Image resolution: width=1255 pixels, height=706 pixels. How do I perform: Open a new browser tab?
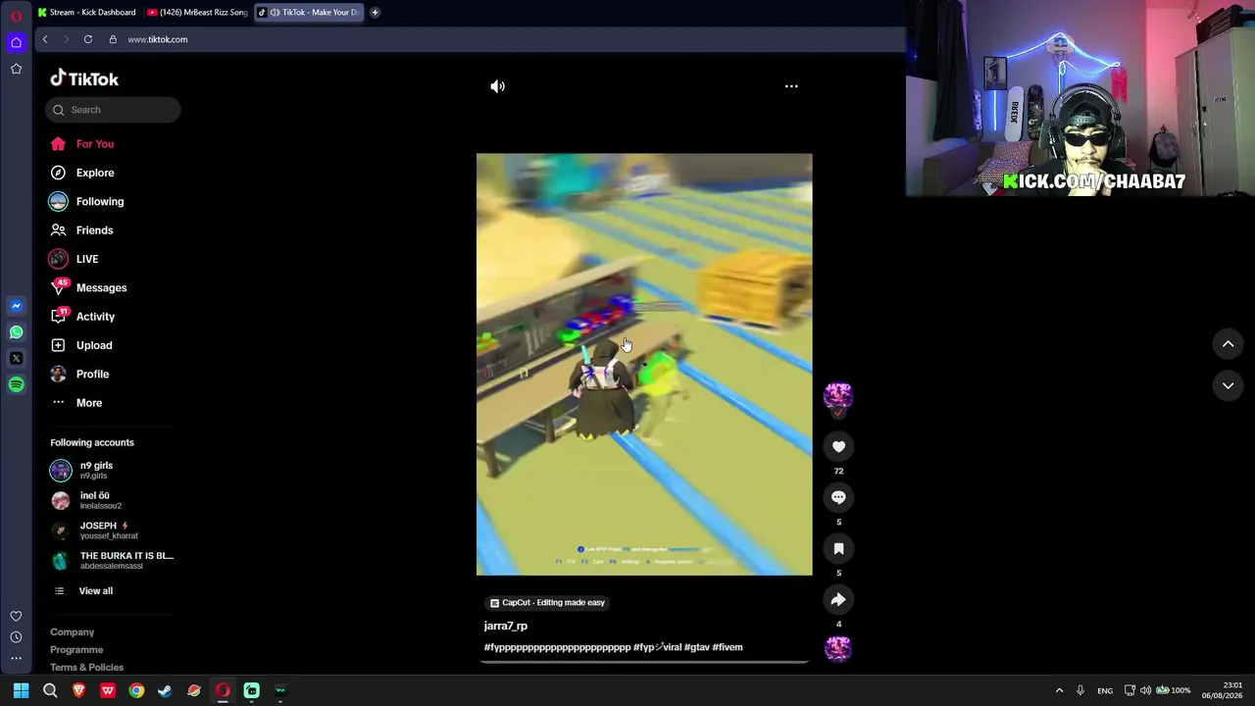click(375, 12)
